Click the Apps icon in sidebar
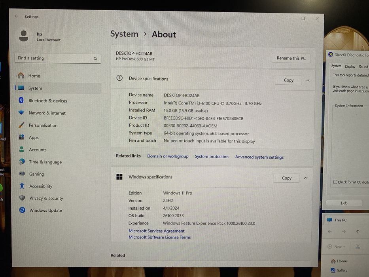 (x=21, y=137)
